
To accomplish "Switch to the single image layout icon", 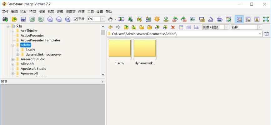I will pos(257,19).
